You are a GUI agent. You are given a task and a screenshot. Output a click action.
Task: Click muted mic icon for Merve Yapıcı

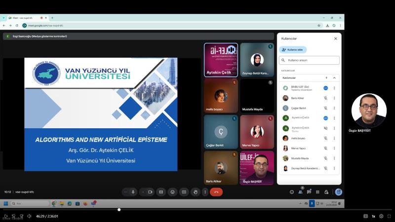coord(325,148)
